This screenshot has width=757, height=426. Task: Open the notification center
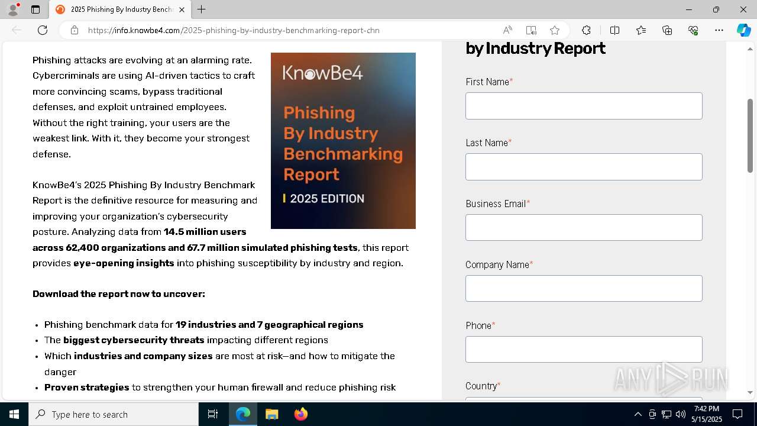[737, 414]
